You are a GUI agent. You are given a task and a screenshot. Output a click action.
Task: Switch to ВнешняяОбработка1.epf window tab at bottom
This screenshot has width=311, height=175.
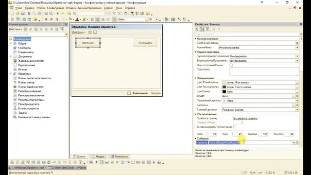[x=27, y=168]
